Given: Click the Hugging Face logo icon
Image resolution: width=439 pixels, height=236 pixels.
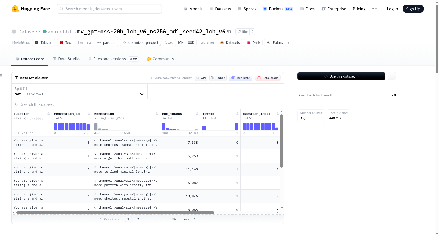Looking at the screenshot, I should 15,9.
